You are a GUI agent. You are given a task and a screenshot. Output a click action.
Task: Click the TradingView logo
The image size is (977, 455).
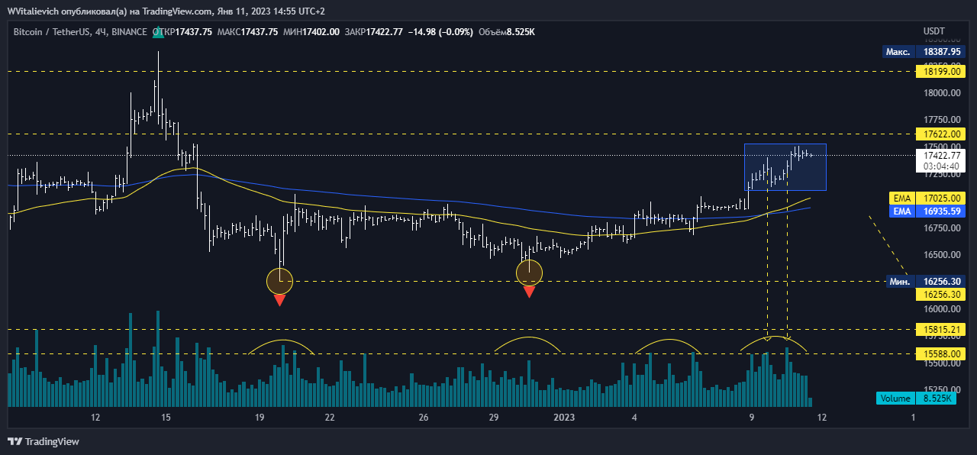coord(44,441)
